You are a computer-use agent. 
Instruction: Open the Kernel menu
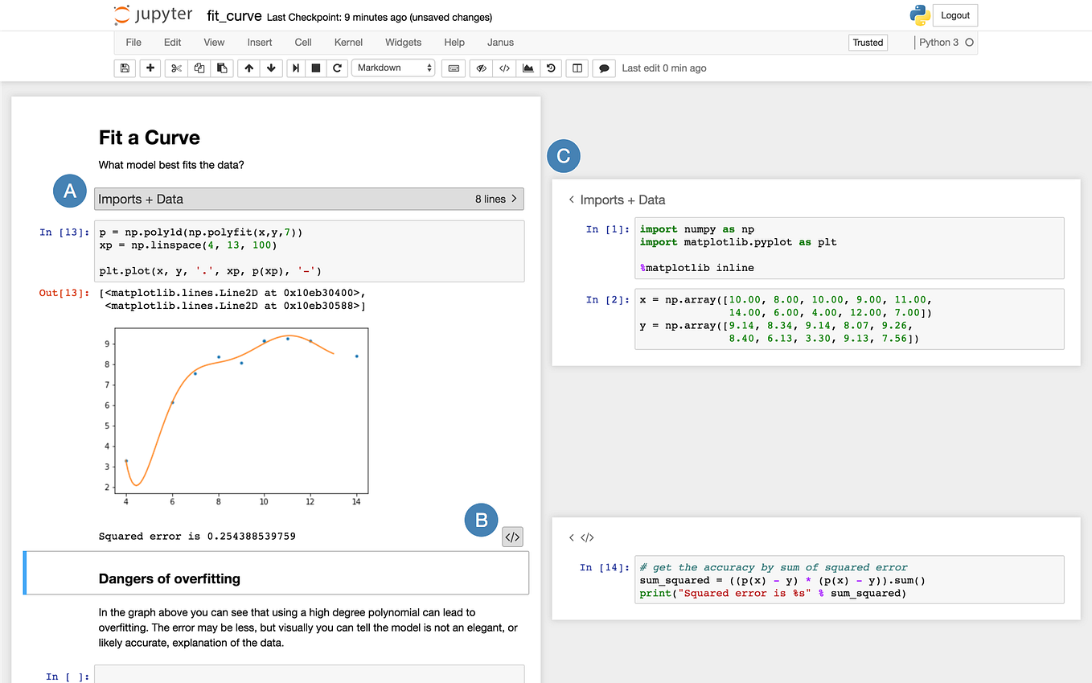(x=348, y=42)
